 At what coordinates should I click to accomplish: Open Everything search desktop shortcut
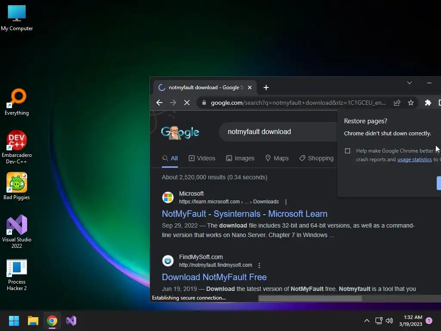click(x=17, y=102)
